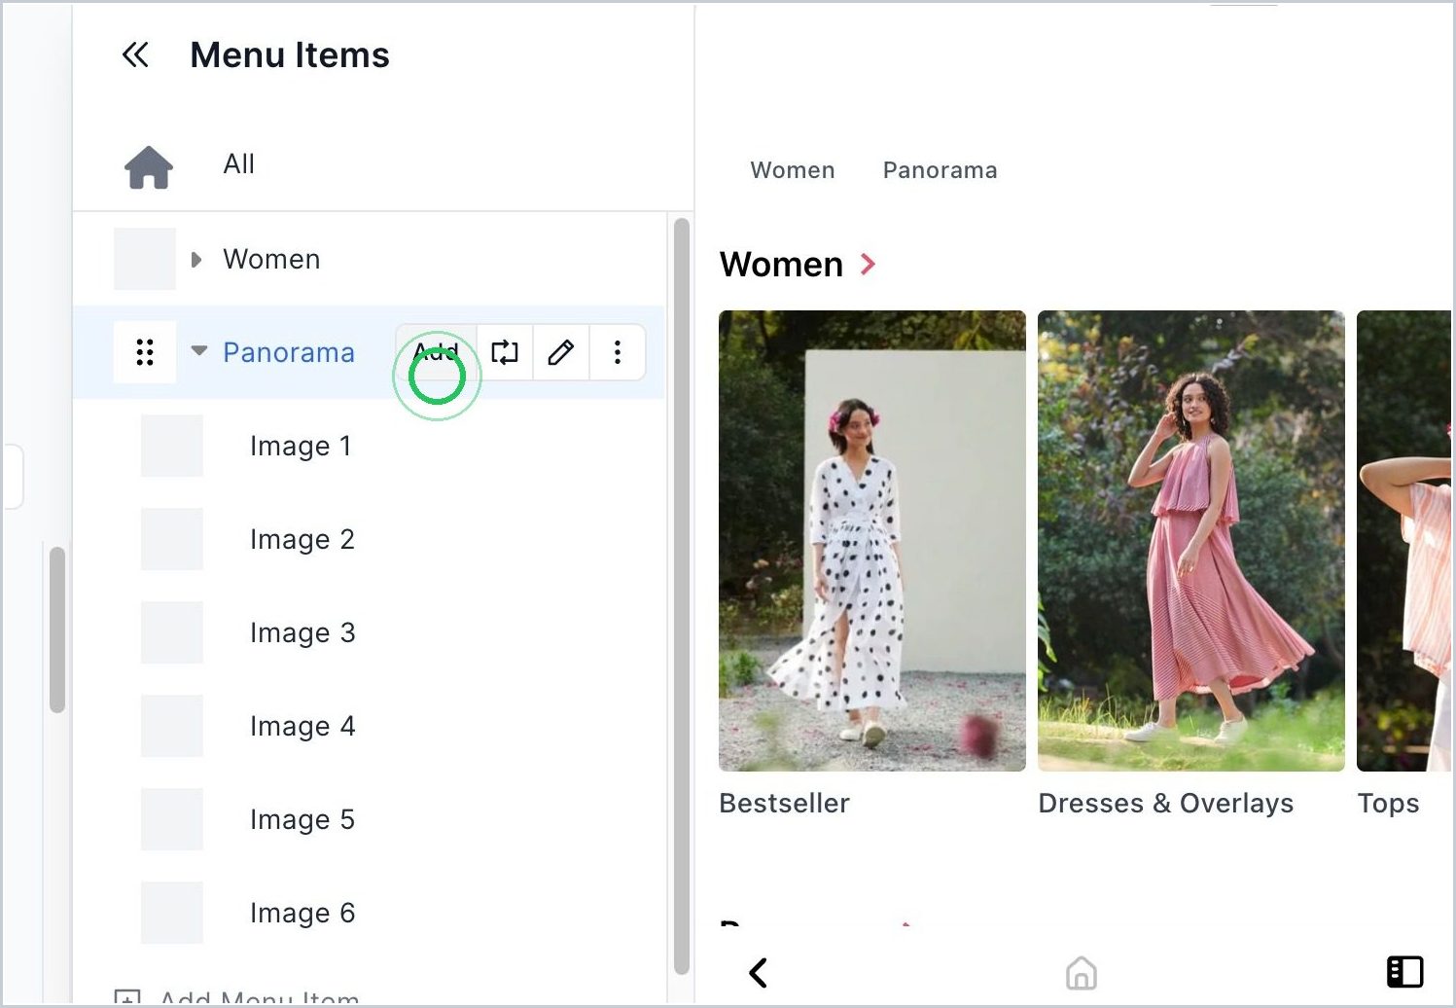Open the Dresses & Overlays product image
1456x1008 pixels.
(x=1191, y=541)
